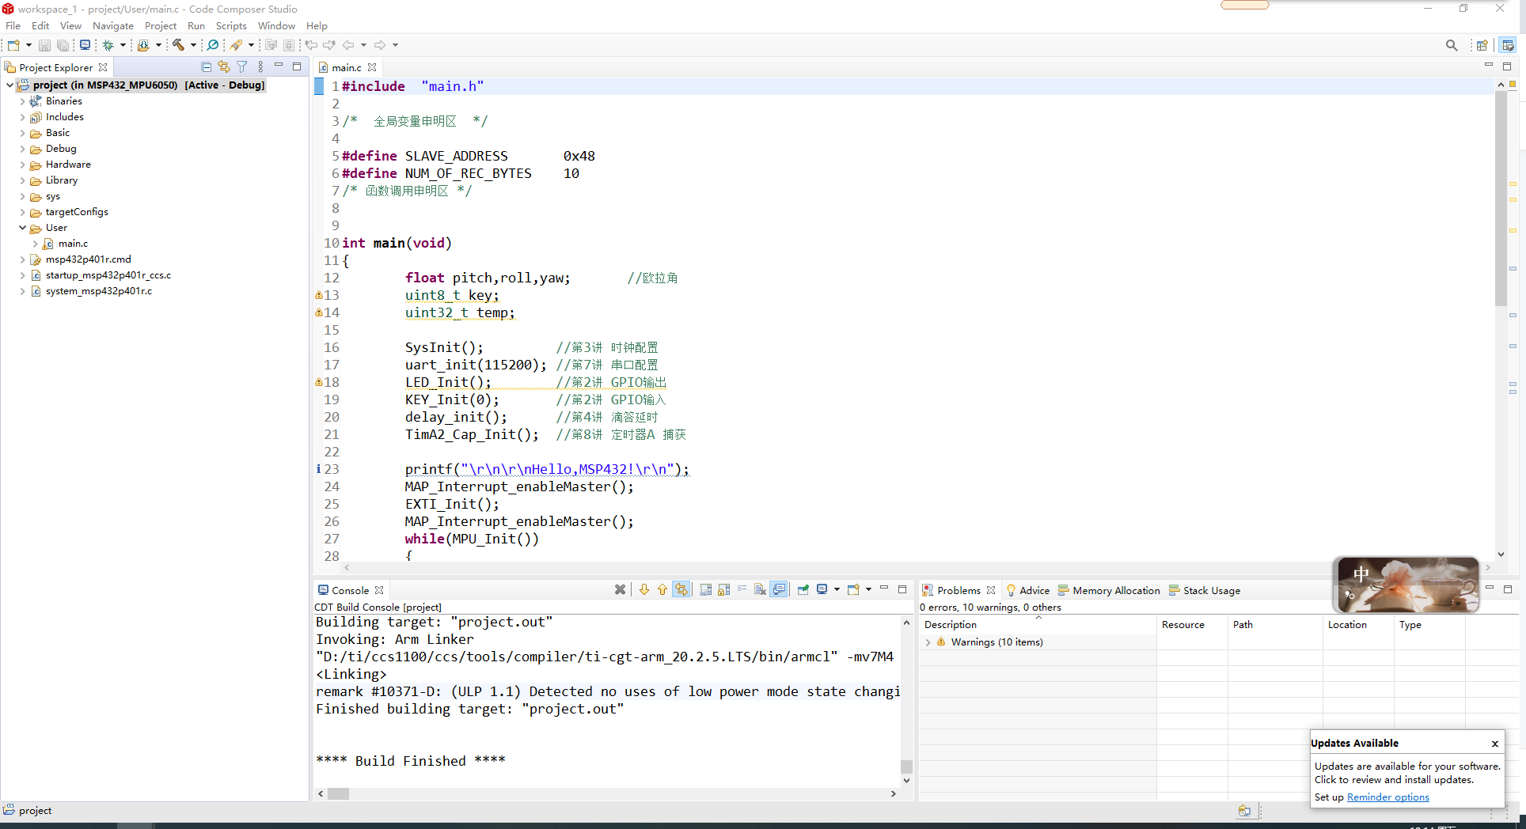Expand the targetConfigs folder
1526x829 pixels.
tap(22, 212)
